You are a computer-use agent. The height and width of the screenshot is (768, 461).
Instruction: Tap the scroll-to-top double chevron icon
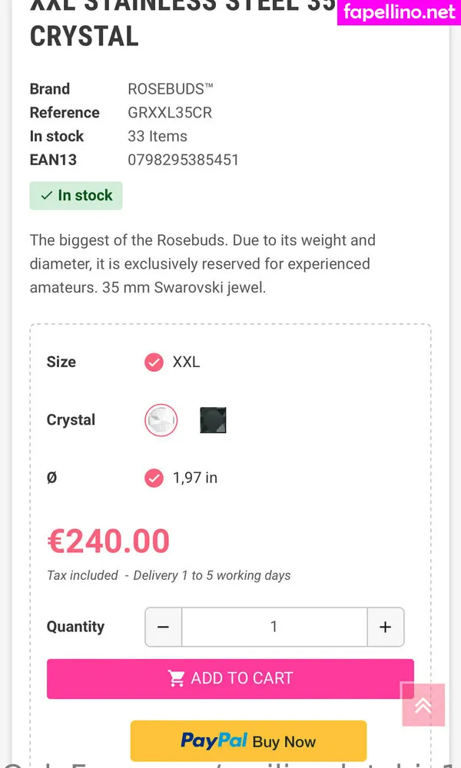pos(423,705)
